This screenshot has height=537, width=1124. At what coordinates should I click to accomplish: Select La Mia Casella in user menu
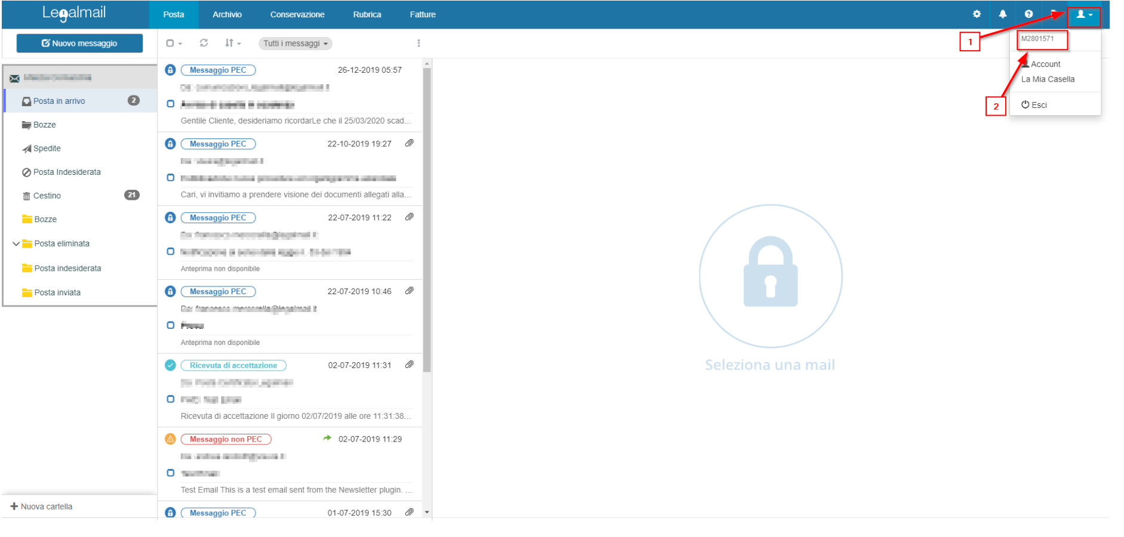(1048, 79)
